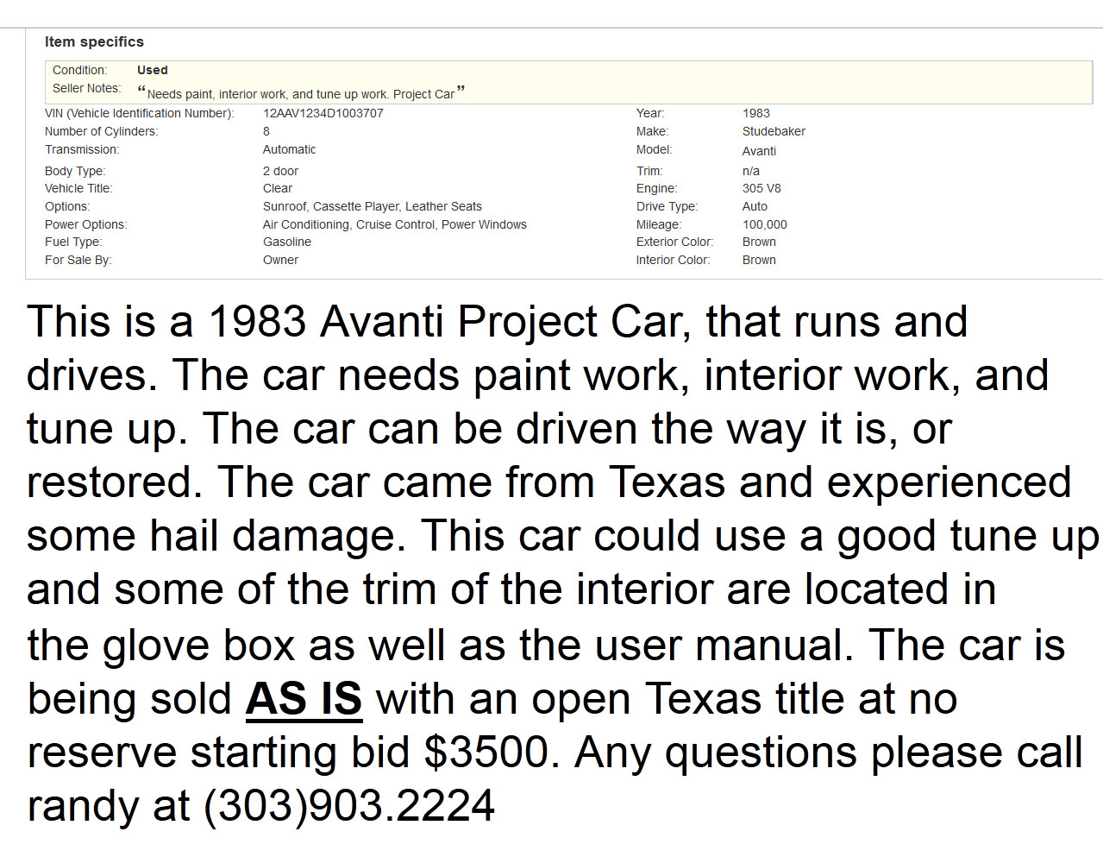
Task: Click the Automatic transmission value
Action: (289, 149)
